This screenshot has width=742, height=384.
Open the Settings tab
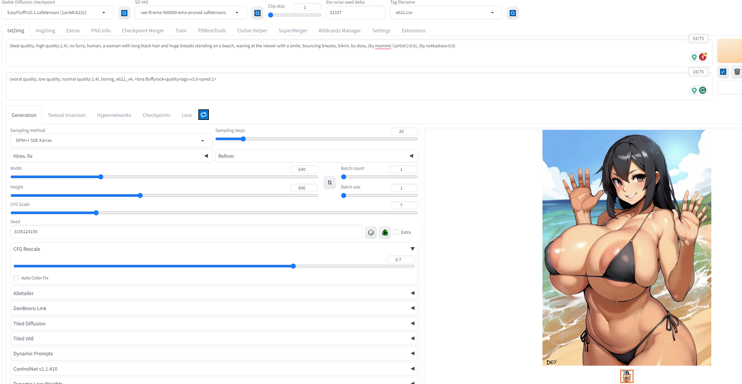pyautogui.click(x=381, y=30)
